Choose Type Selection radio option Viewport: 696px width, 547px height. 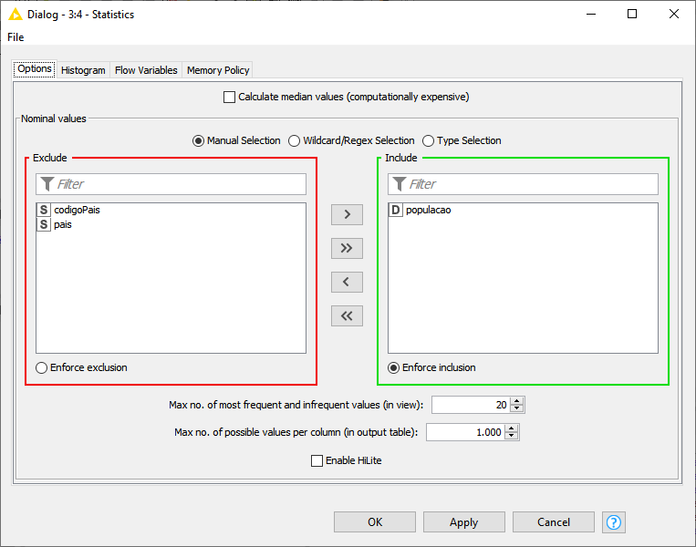click(x=428, y=140)
